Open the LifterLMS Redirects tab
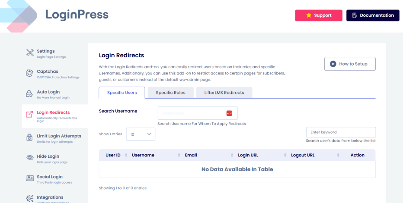403x203 pixels. [x=224, y=93]
